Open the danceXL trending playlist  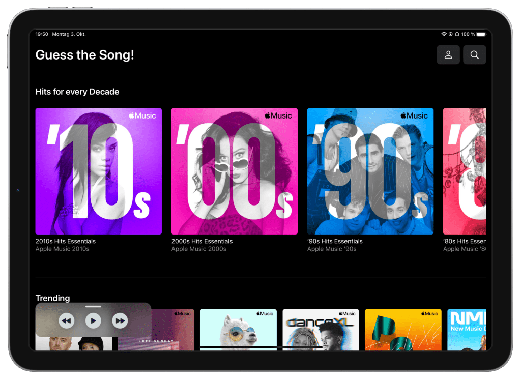point(321,330)
